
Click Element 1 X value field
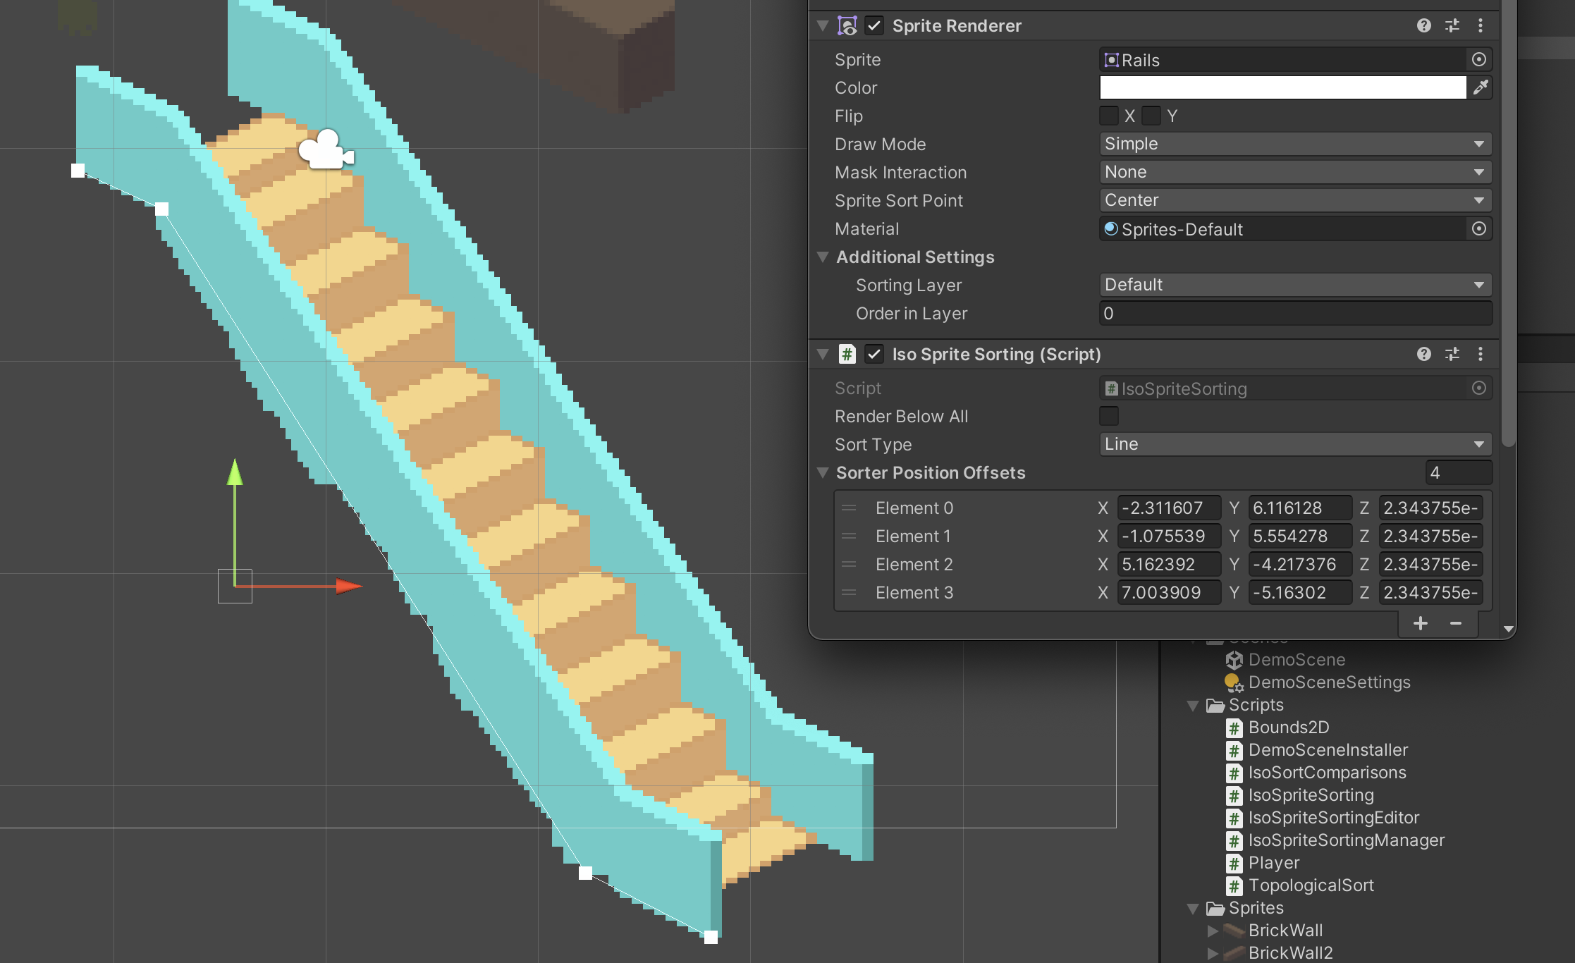tap(1170, 536)
